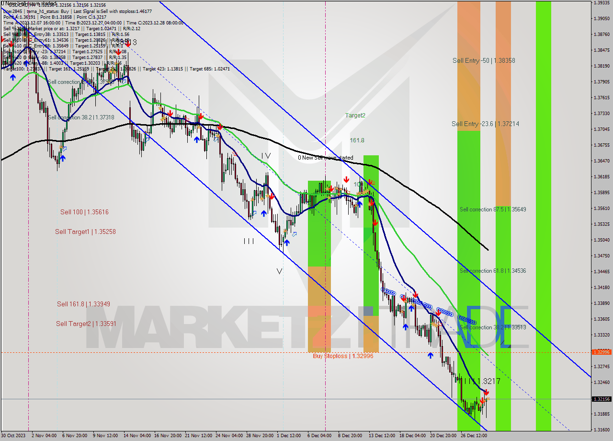Click the 'I V' wave label
Screen dimensions: 613x441
[x=266, y=156]
